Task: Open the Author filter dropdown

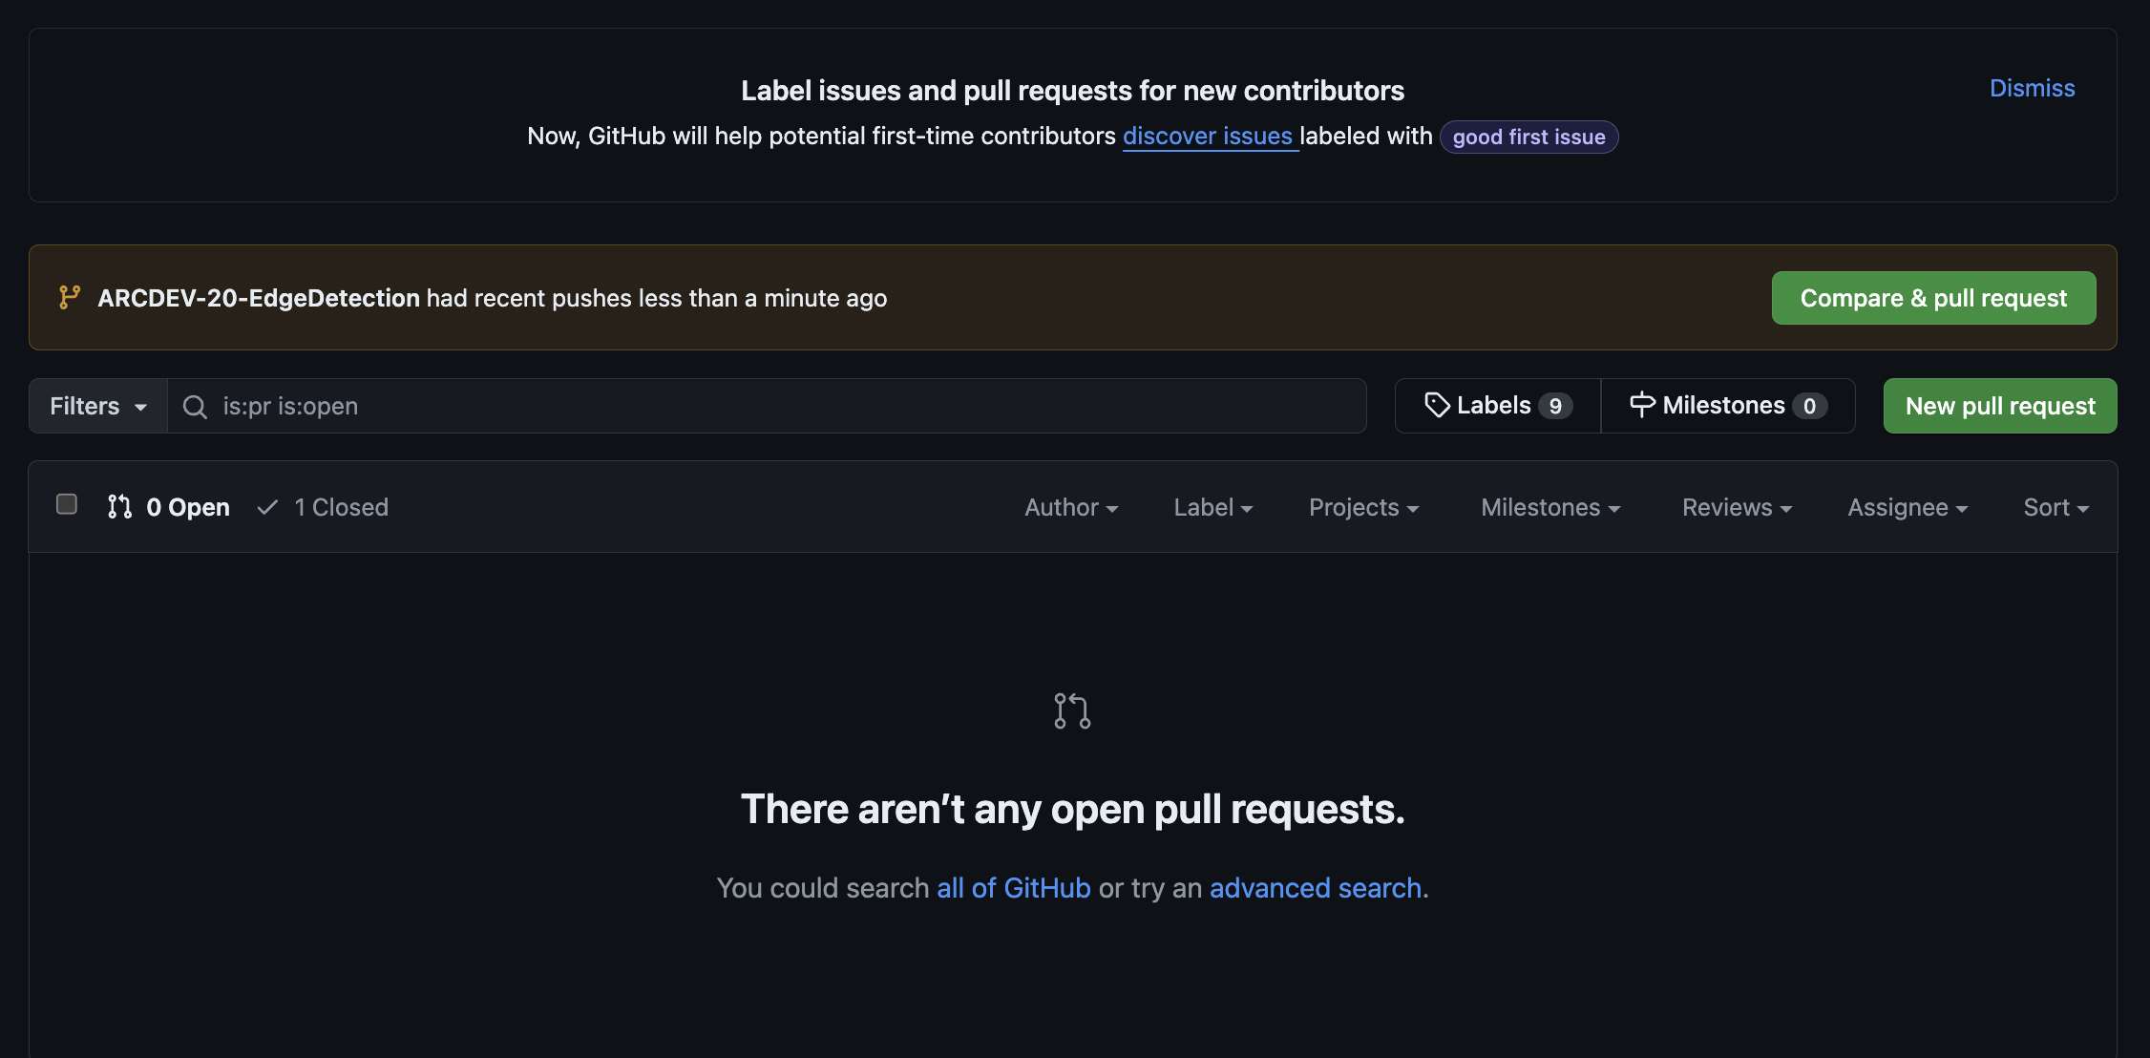Action: click(1070, 507)
